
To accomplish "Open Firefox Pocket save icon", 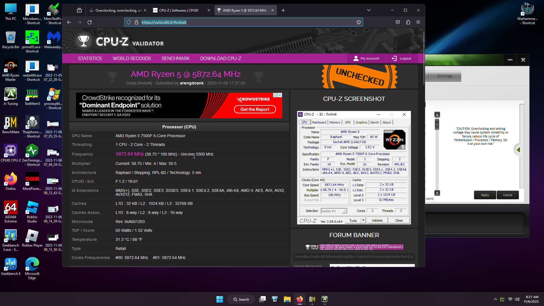I will click(x=398, y=22).
